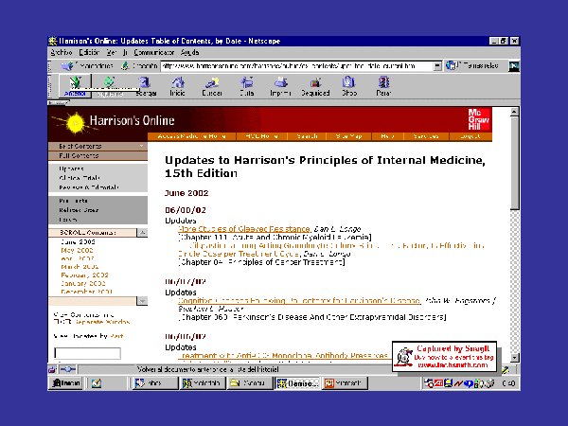Open the Marcadores bookmarks icon
Image resolution: width=568 pixels, height=426 pixels.
click(67, 66)
